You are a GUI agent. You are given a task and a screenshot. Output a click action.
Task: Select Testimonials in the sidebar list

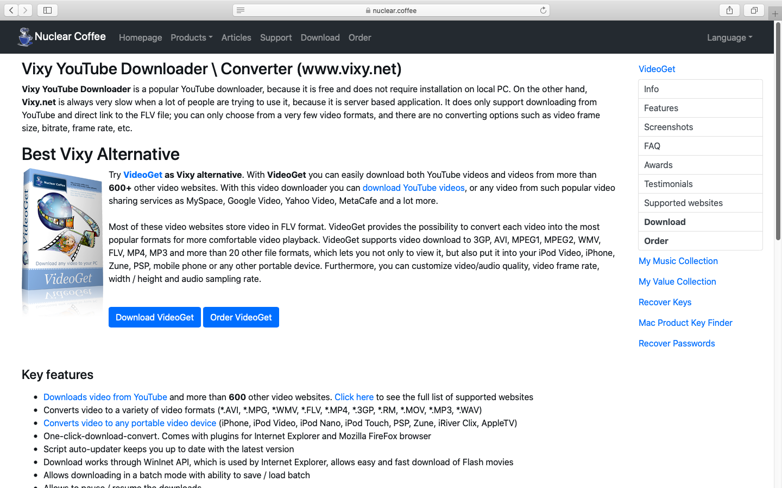(x=701, y=184)
